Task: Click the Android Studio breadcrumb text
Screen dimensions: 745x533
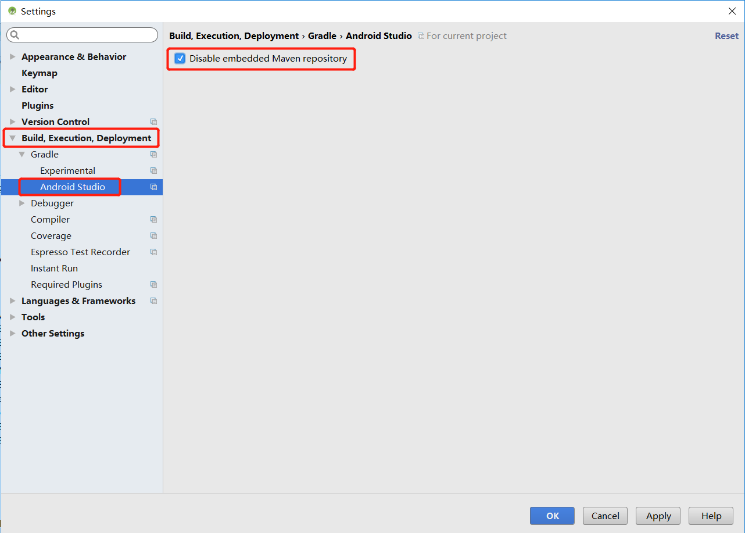Action: click(379, 36)
